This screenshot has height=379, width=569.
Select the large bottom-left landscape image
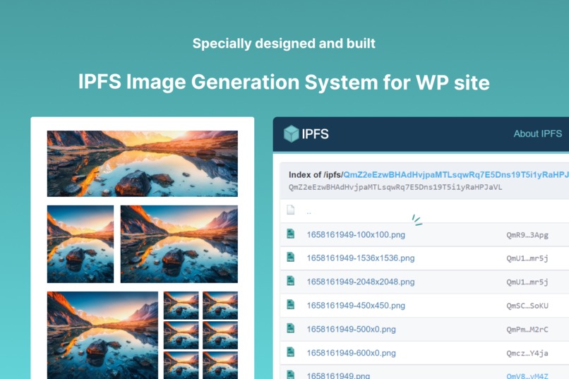point(102,335)
